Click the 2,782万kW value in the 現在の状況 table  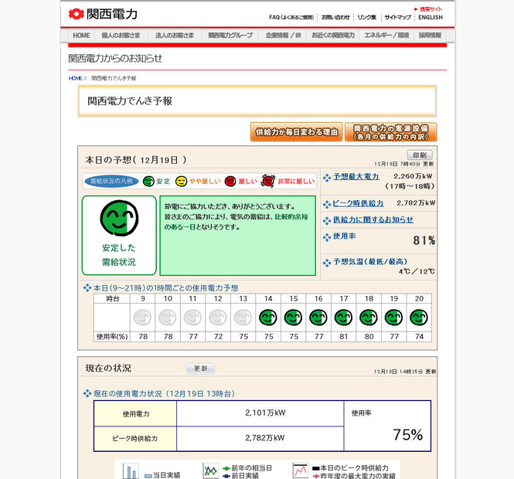pos(265,438)
